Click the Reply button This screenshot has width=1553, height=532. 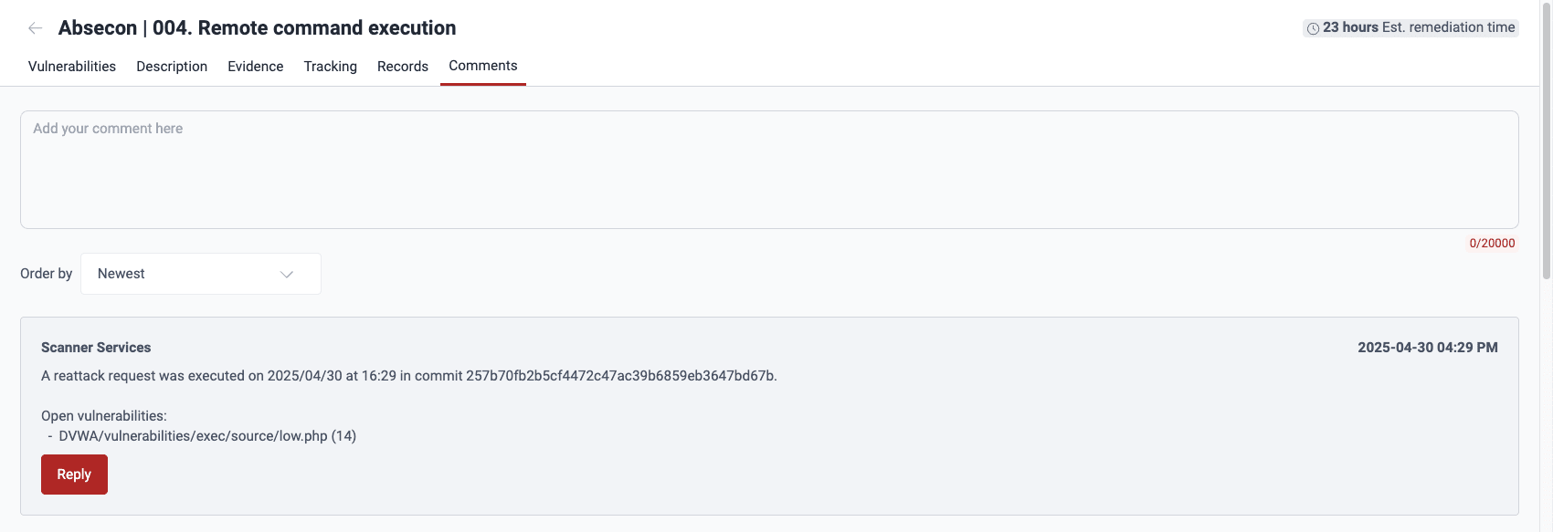(74, 474)
